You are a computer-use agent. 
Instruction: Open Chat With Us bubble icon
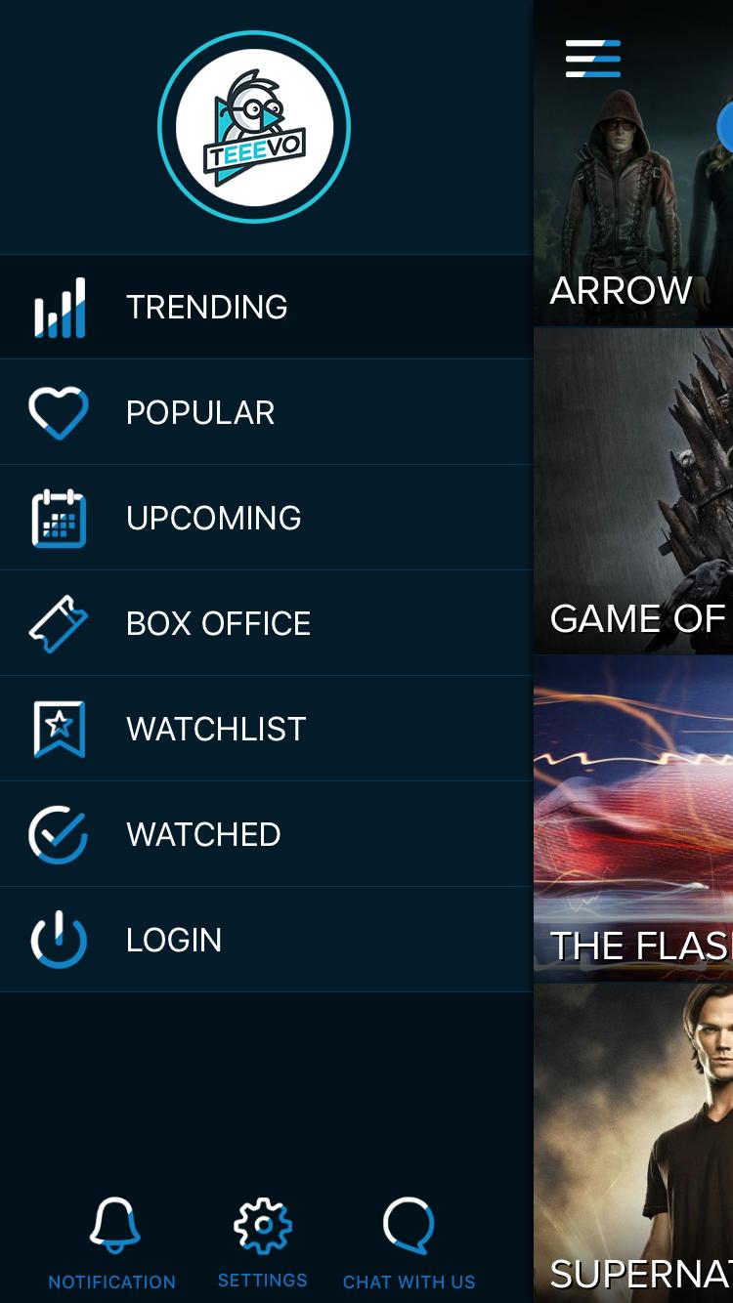click(409, 1226)
